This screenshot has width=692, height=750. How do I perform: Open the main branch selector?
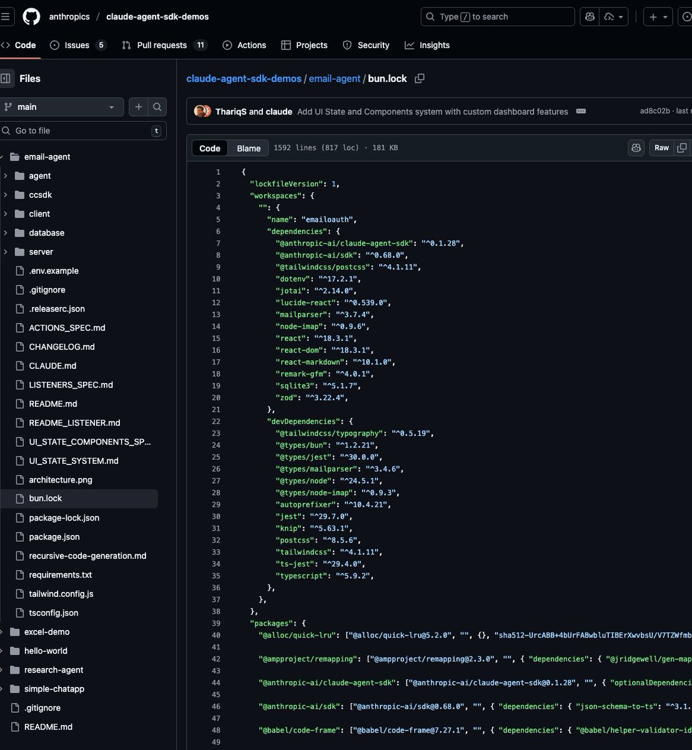tap(62, 107)
